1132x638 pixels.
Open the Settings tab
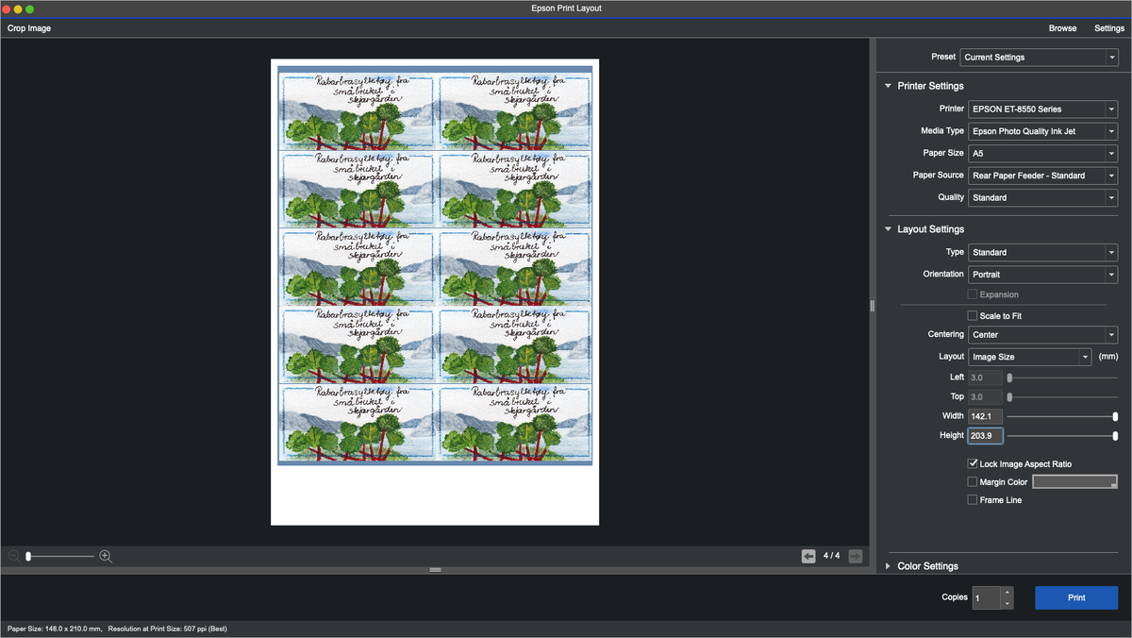point(1109,28)
